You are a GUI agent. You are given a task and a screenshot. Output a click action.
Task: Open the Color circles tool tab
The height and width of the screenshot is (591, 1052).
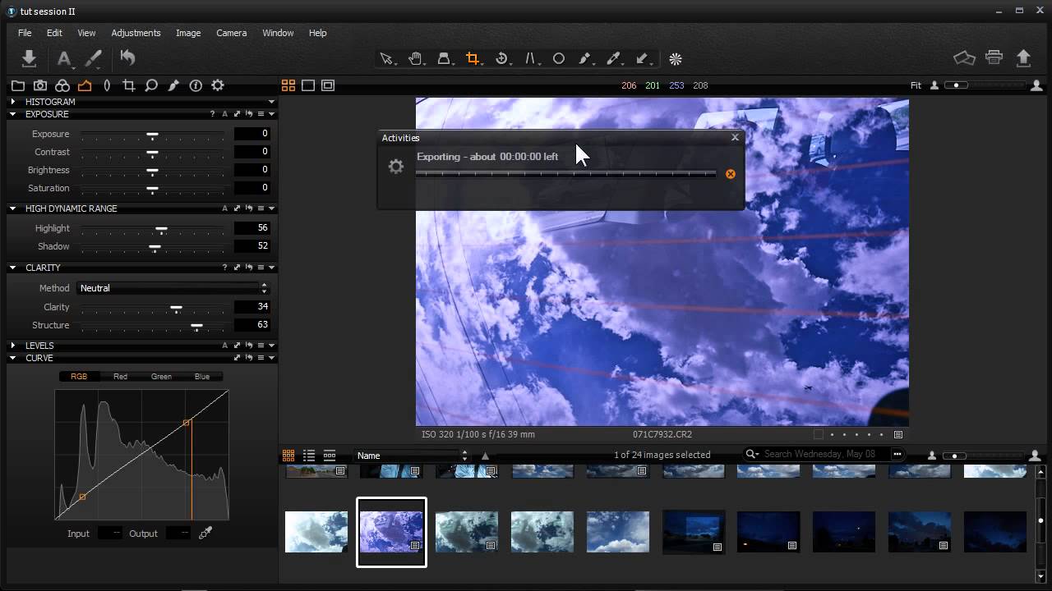(x=62, y=85)
